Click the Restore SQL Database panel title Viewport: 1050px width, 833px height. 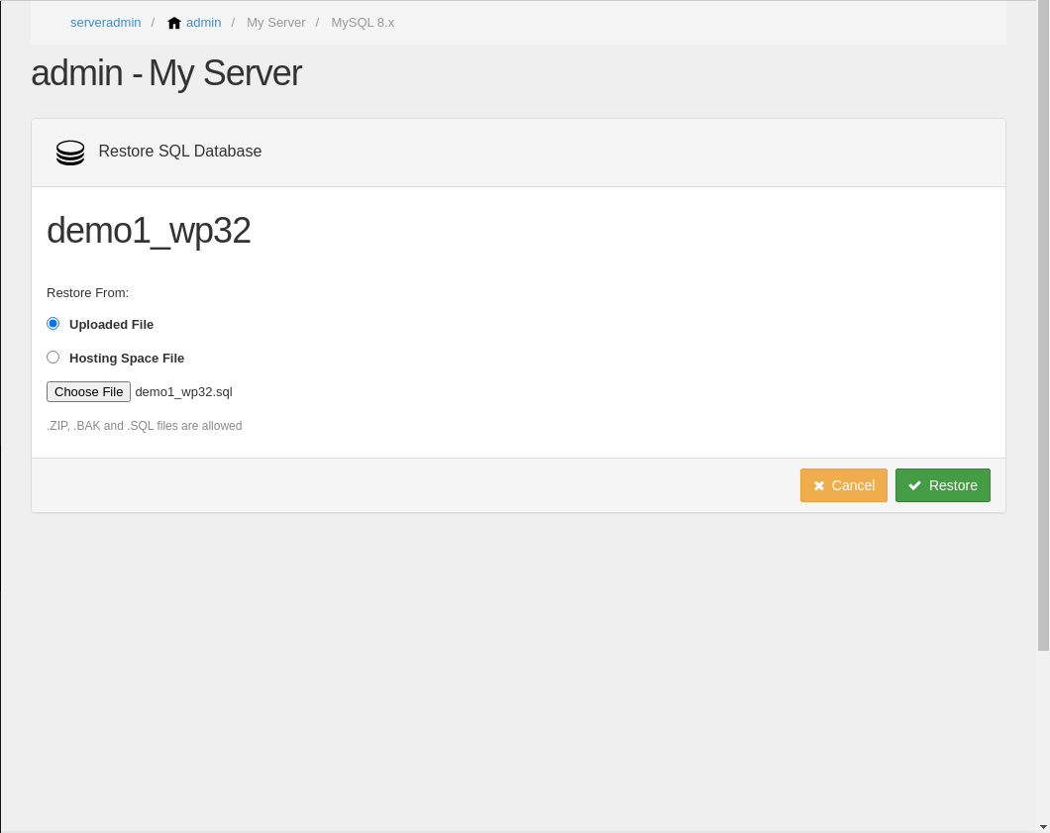(x=179, y=152)
